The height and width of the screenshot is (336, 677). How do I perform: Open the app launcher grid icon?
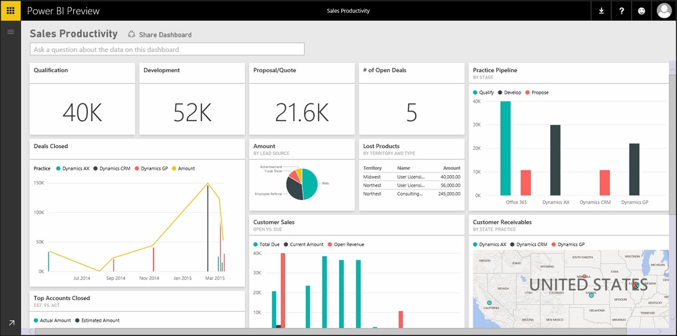(x=10, y=10)
